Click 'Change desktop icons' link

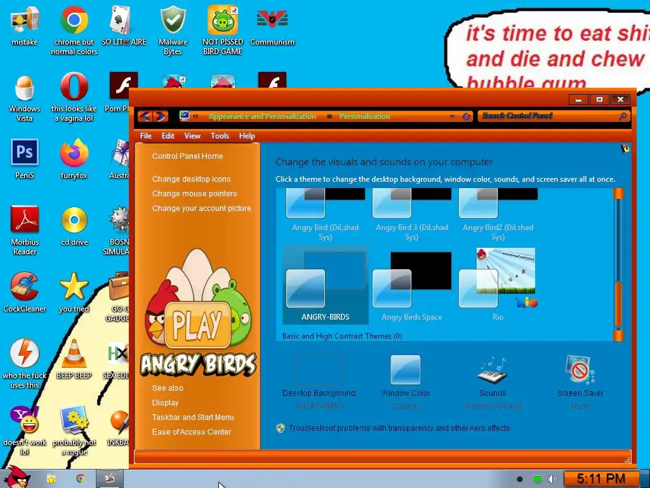point(191,179)
